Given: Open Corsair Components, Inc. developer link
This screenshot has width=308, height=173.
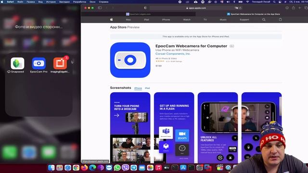Looking at the screenshot, I should pyautogui.click(x=173, y=54).
